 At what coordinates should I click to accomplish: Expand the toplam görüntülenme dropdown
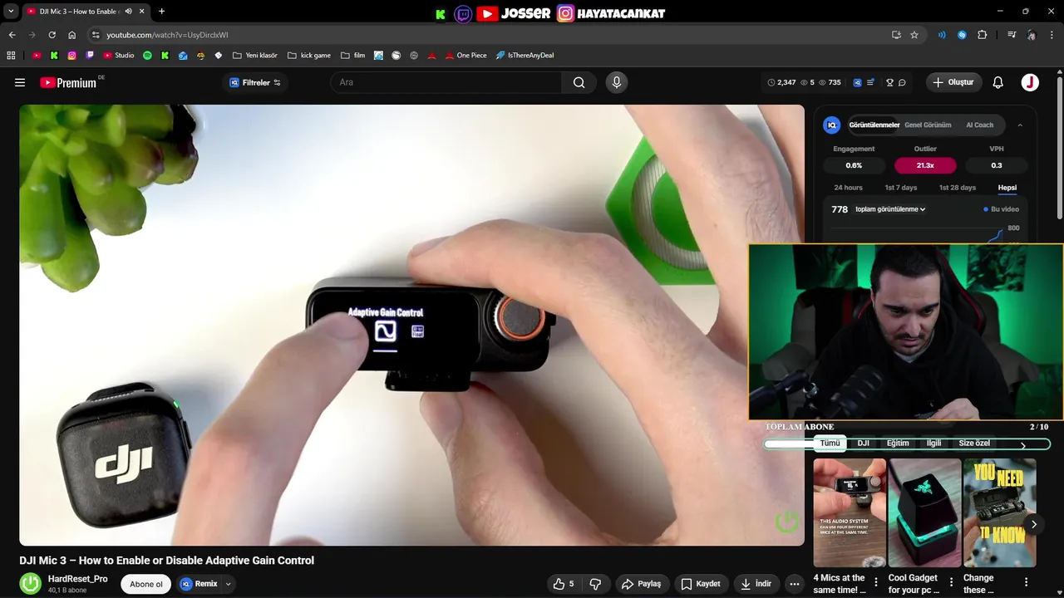(890, 209)
